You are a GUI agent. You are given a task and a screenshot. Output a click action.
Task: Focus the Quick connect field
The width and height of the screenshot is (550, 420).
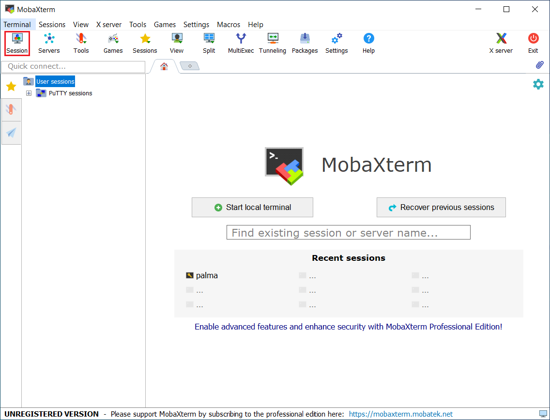point(73,66)
